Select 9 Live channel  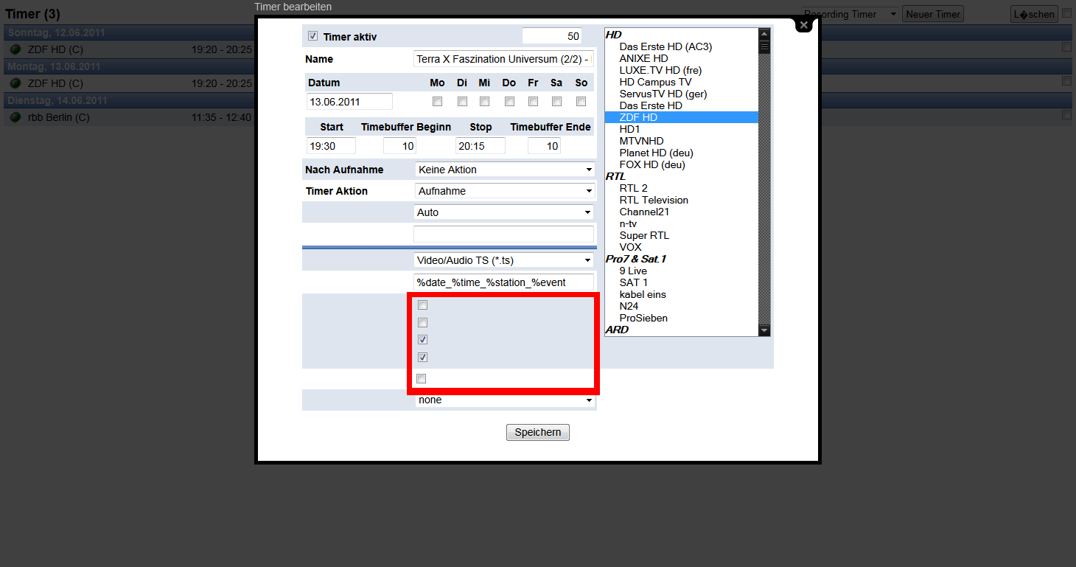(x=633, y=271)
